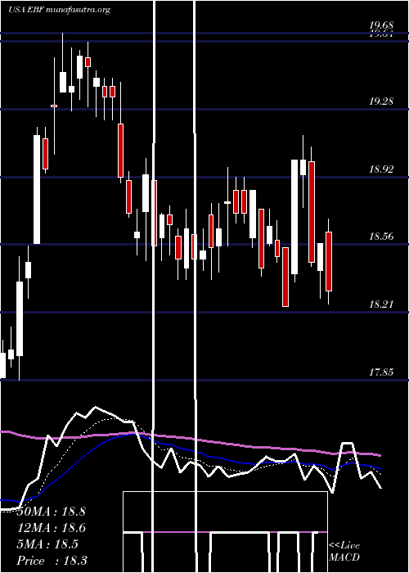409x573 pixels.
Task: Click the 19.28 price level label
Action: click(x=381, y=102)
